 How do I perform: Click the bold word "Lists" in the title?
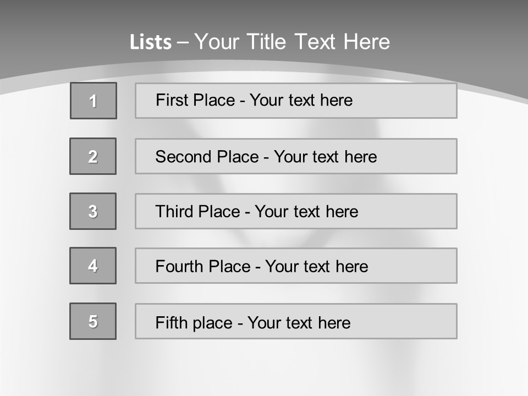[x=151, y=42]
